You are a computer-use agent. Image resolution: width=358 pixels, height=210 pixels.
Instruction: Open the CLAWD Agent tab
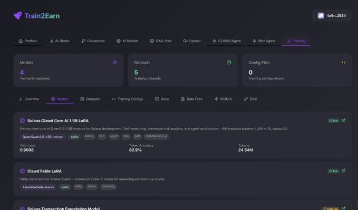point(227,41)
